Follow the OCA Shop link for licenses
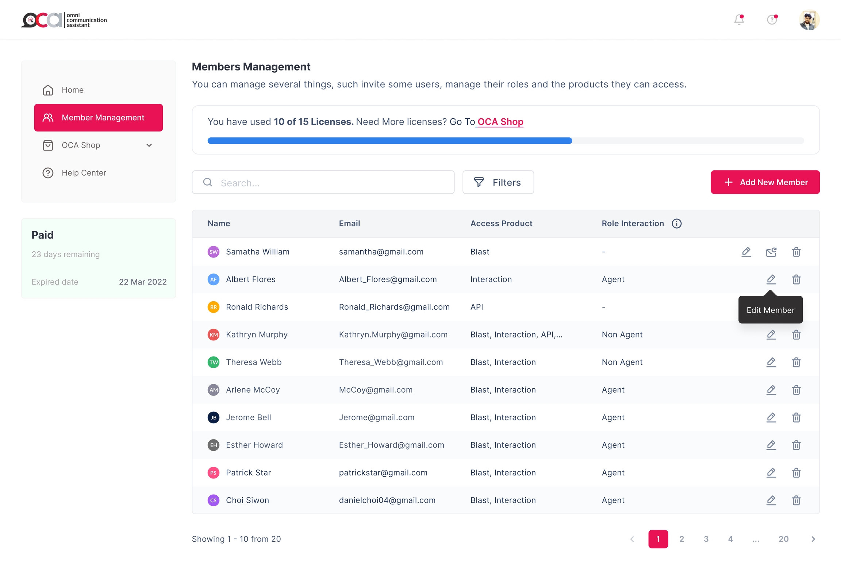 (500, 122)
